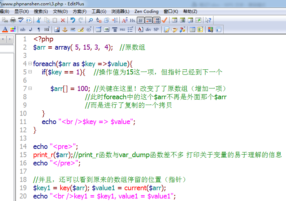
Task: Click the paste clipboard icon
Action: (x=55, y=20)
